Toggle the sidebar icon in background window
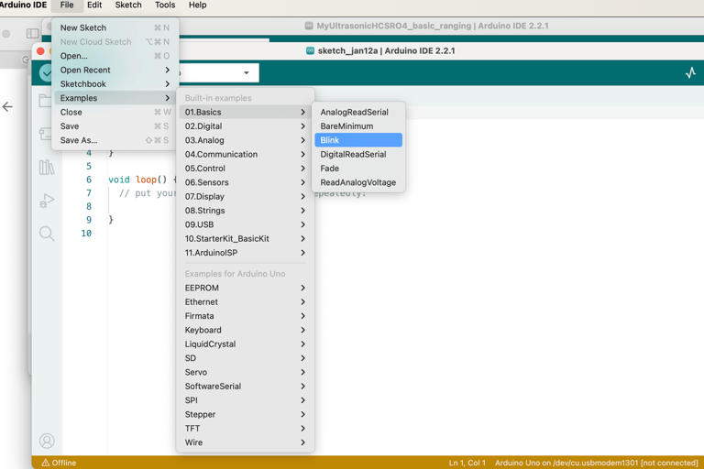704x469 pixels. [x=32, y=33]
